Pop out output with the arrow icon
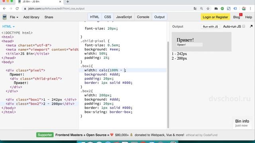Viewport: 255px width, 143px height. click(x=251, y=26)
